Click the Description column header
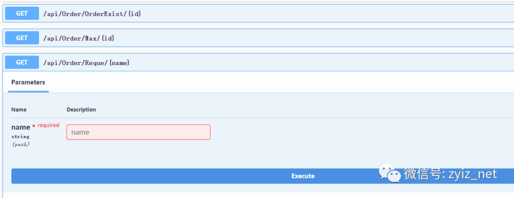The width and height of the screenshot is (514, 198). coord(81,110)
